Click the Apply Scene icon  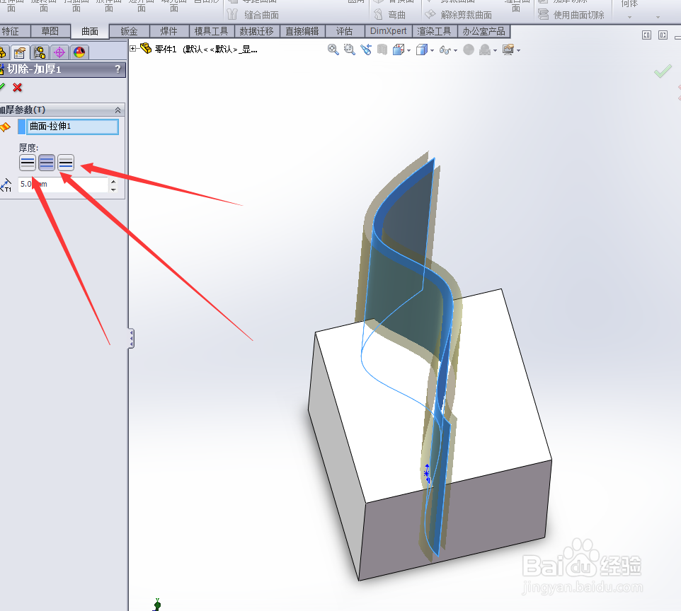[x=485, y=50]
